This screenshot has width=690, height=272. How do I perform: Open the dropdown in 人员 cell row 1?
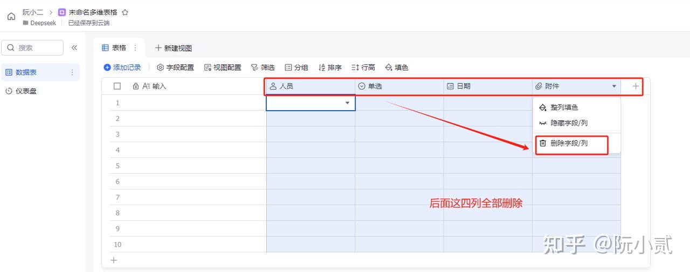tap(347, 103)
